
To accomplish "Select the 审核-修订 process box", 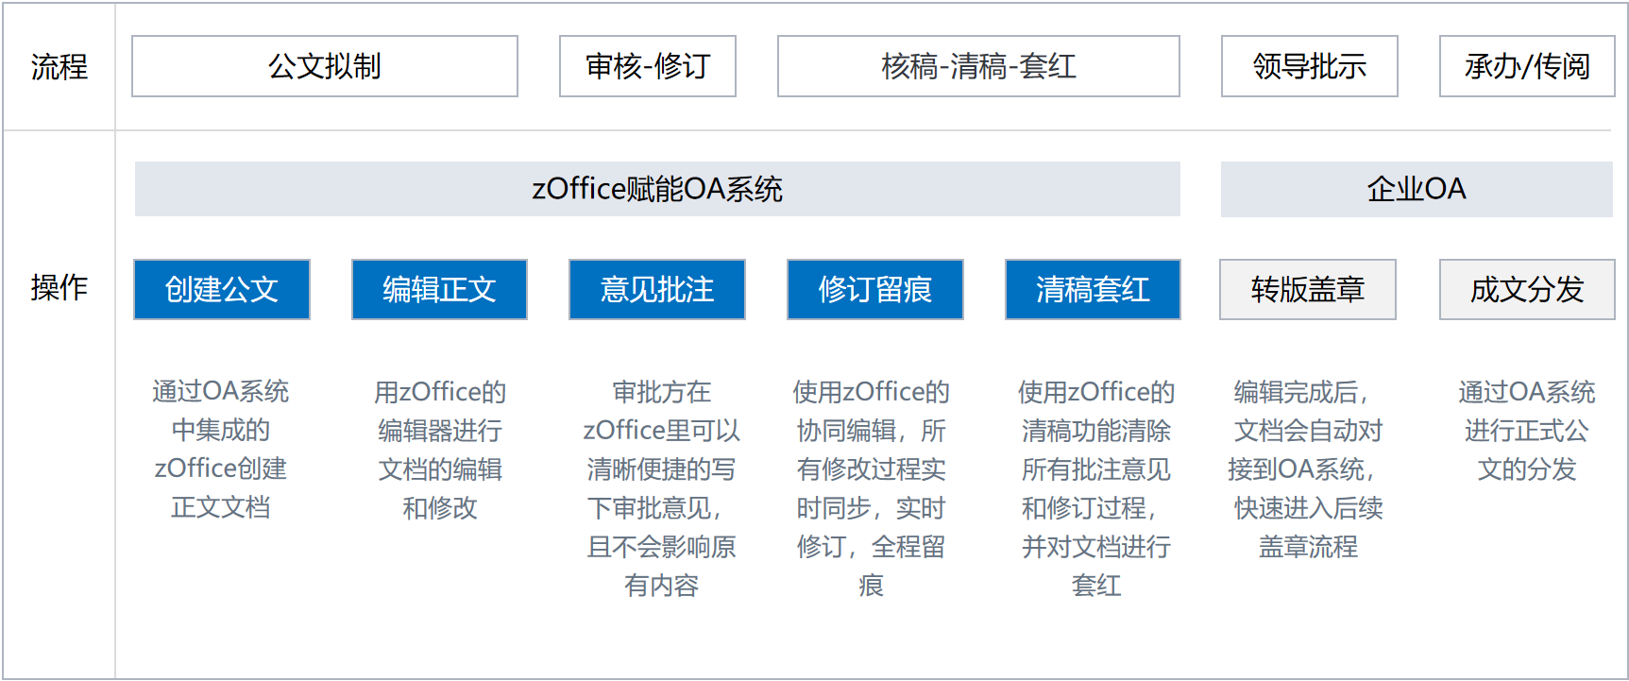I will coord(648,66).
